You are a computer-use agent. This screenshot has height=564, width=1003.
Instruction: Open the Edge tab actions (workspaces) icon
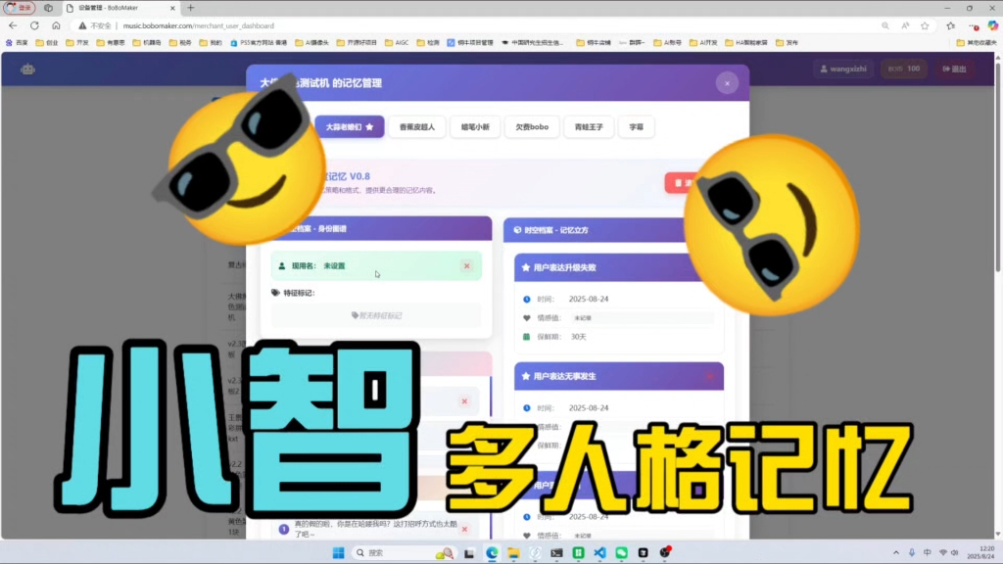(x=48, y=8)
